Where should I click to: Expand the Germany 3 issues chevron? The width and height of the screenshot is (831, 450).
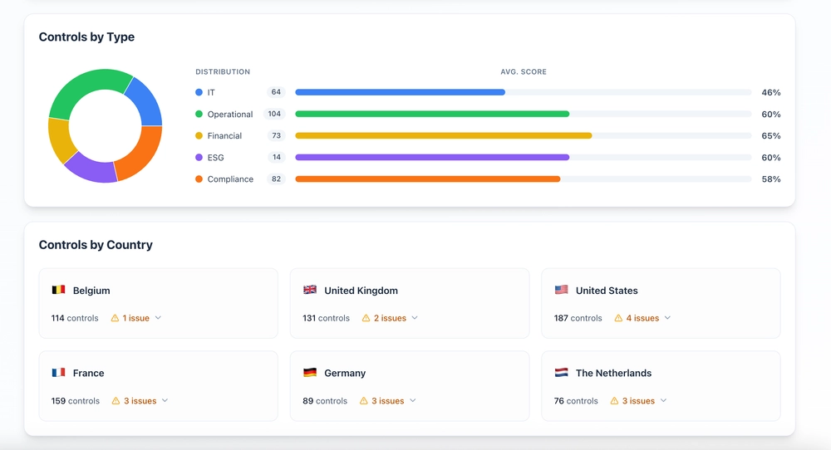[x=413, y=401]
